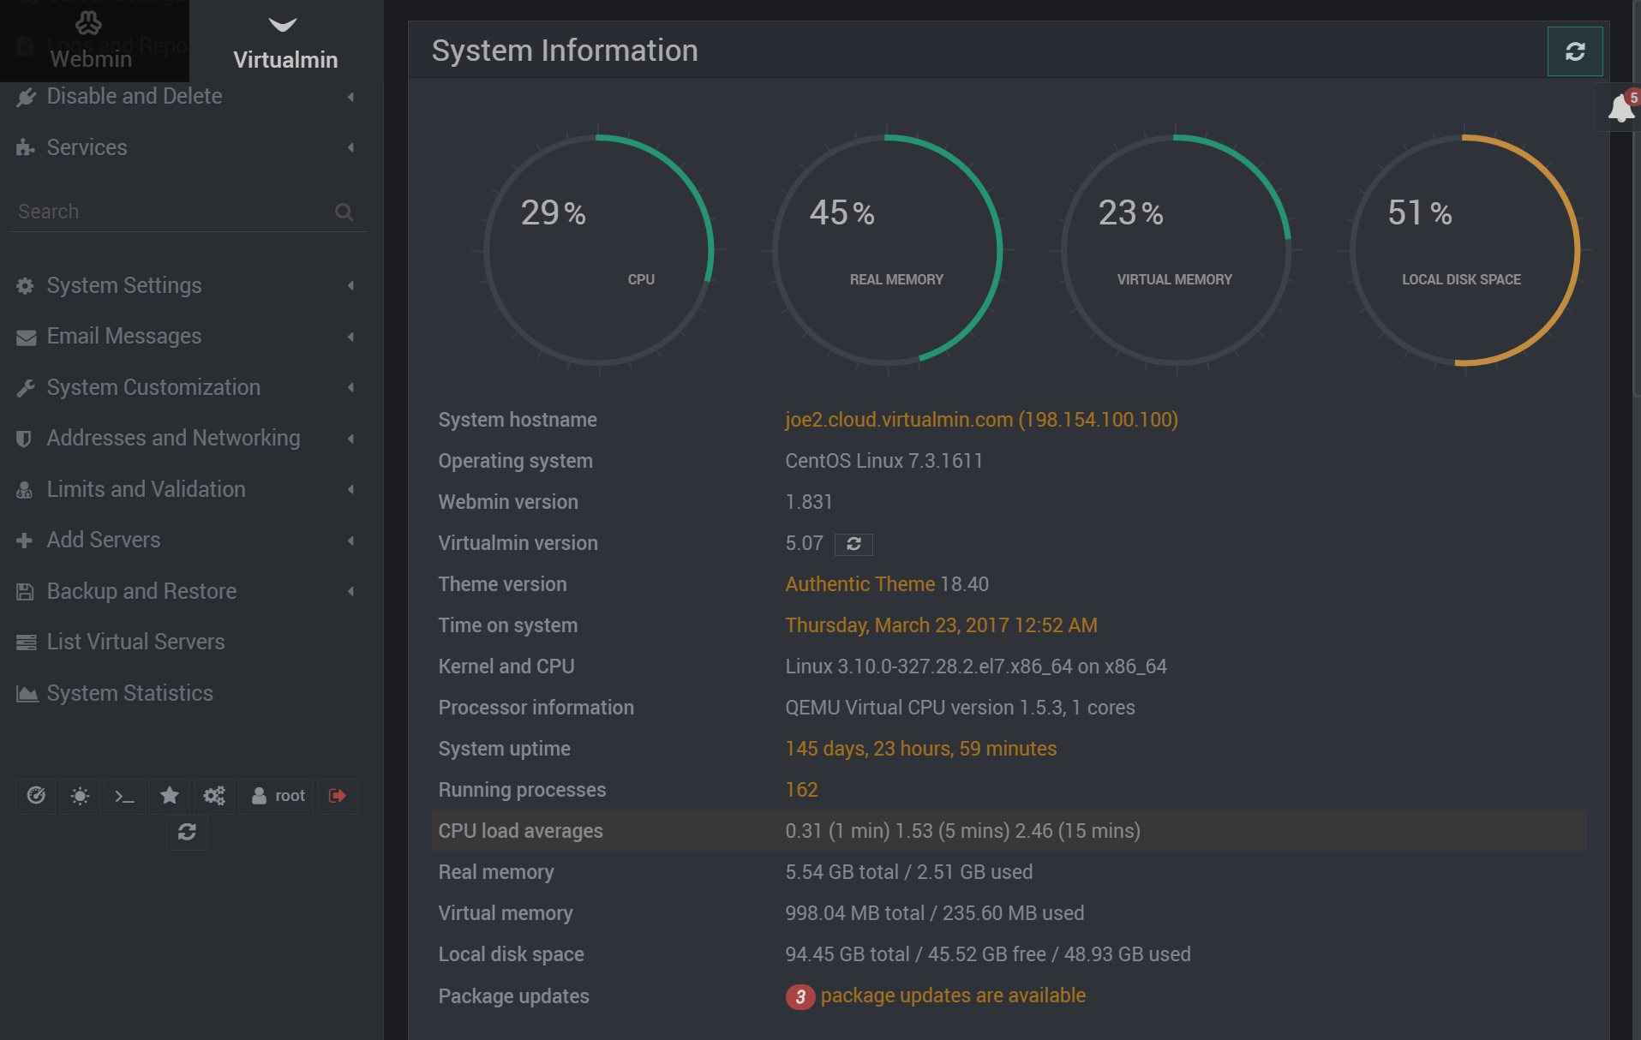Open favorites star icon
The height and width of the screenshot is (1040, 1641).
pyautogui.click(x=170, y=796)
